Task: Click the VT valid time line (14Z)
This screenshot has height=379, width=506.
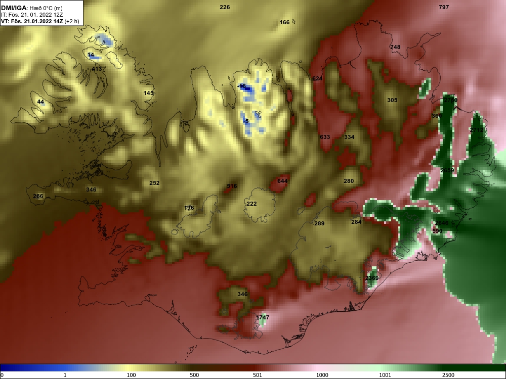Action: coord(40,21)
